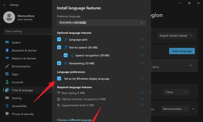203x122 pixels.
Task: Open the English (United States) dropdown
Action: [176, 36]
